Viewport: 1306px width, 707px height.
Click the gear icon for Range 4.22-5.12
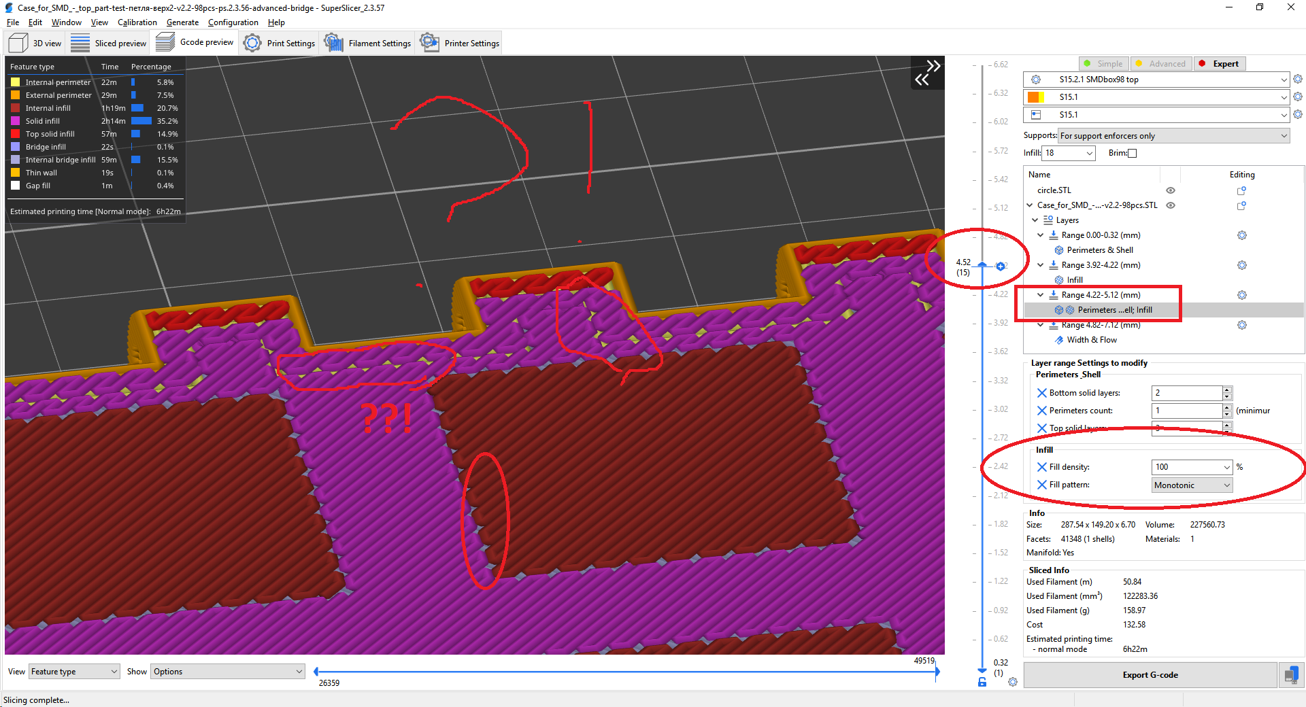coord(1243,294)
